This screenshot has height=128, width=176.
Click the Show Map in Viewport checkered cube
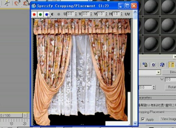point(162,65)
